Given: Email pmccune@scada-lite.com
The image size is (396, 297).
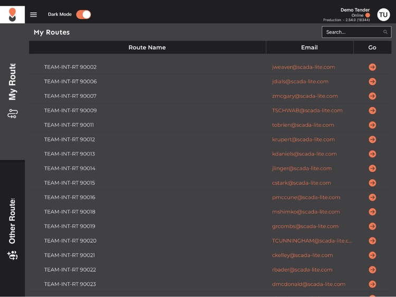Looking at the screenshot, I should coord(306,197).
